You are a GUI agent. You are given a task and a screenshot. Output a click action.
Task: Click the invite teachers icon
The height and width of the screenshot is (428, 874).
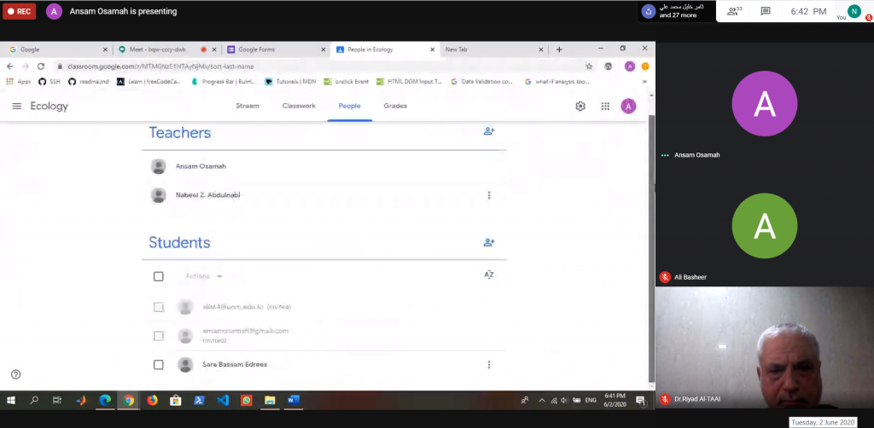click(489, 131)
